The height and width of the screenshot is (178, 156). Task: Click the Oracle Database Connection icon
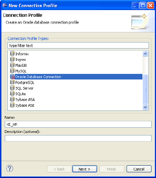(12, 76)
